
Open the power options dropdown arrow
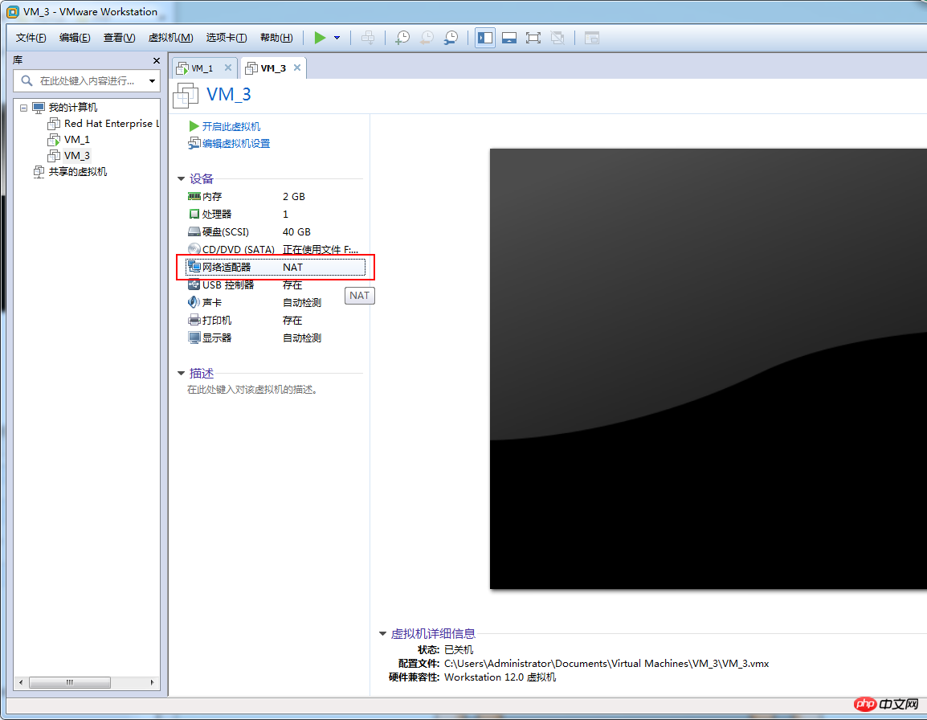pos(337,38)
